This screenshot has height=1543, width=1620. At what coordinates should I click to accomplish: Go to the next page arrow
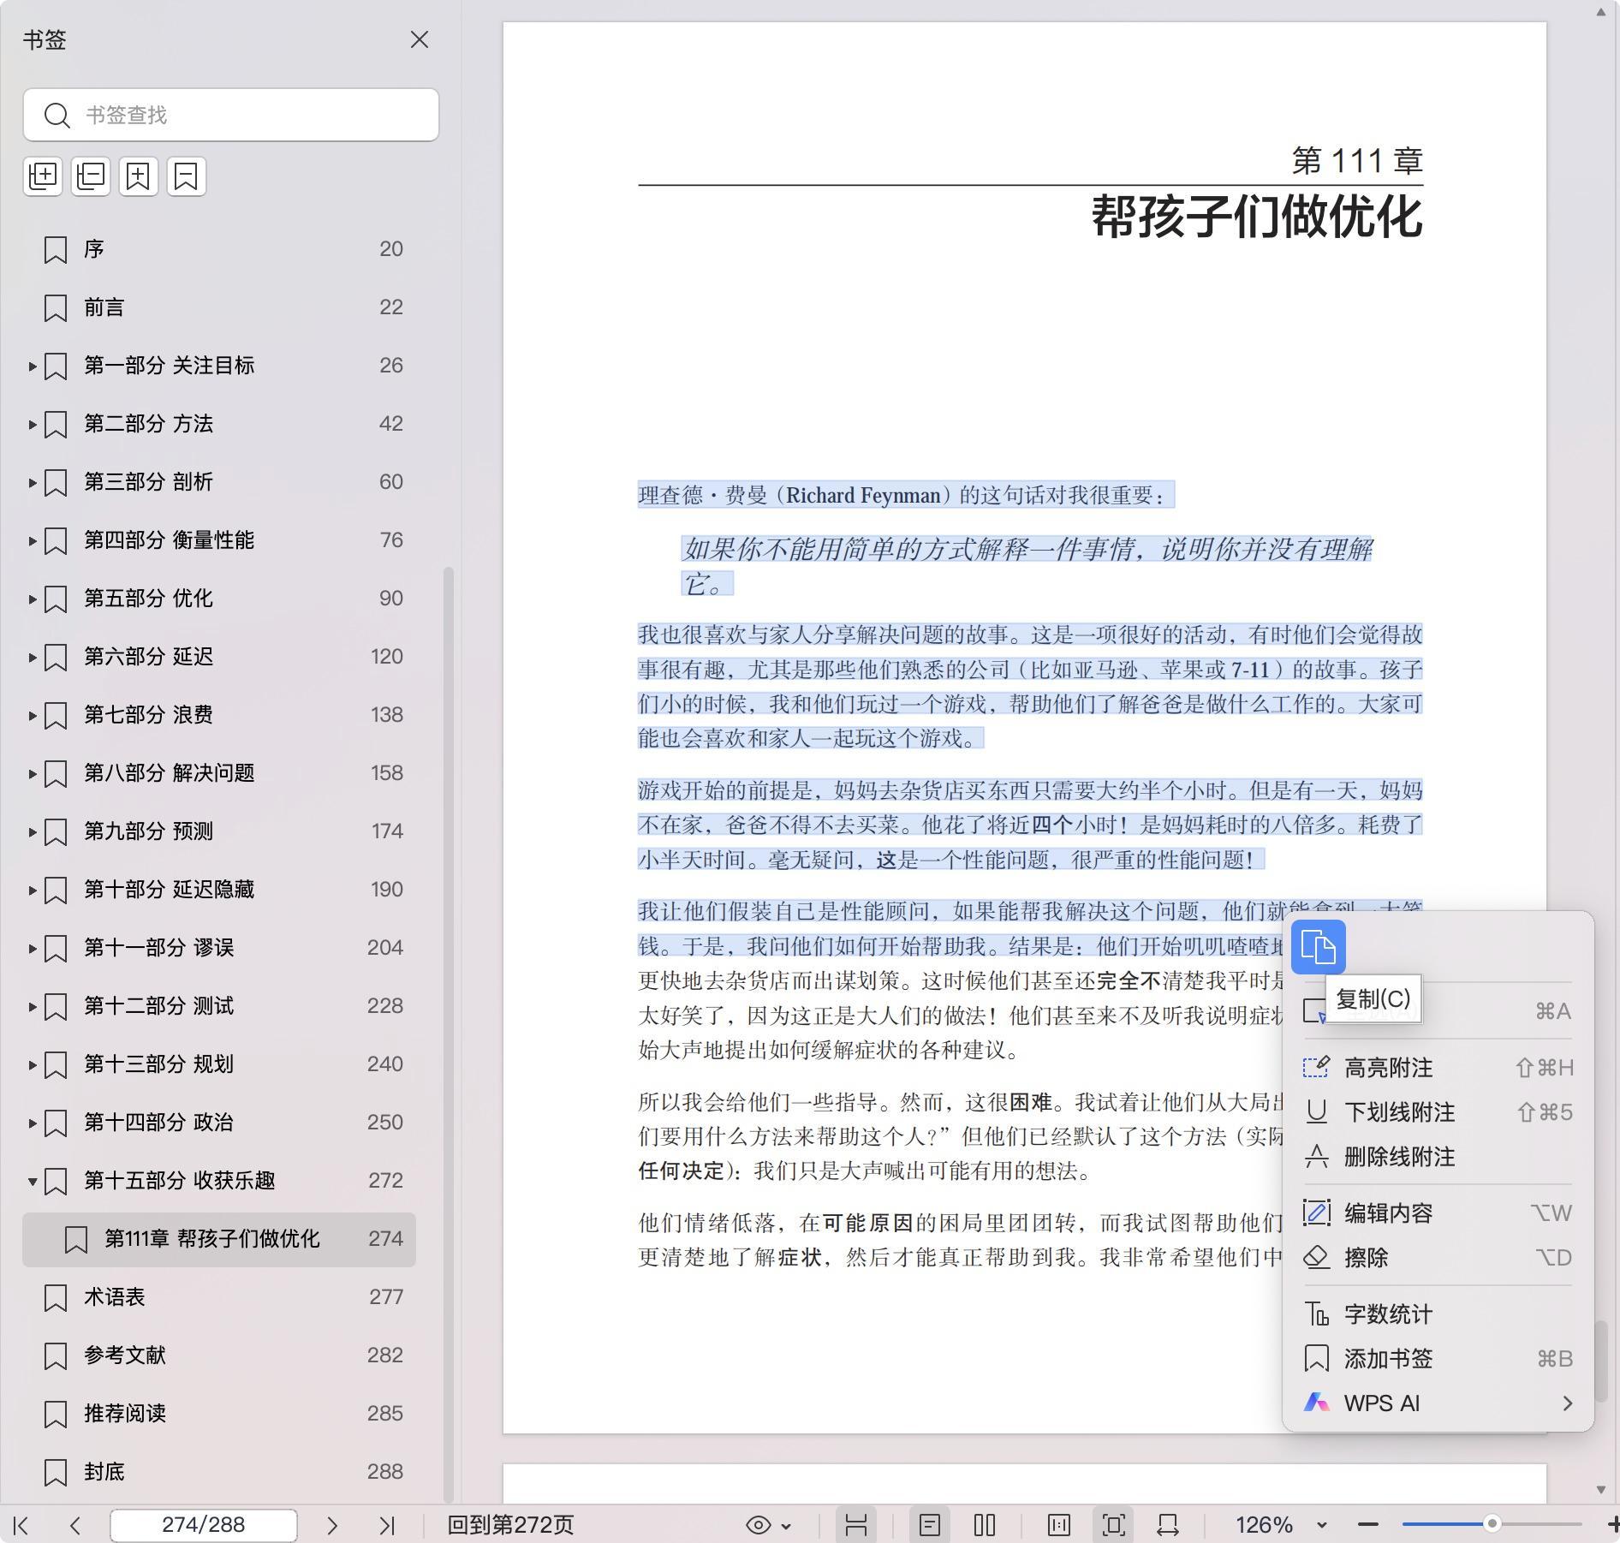click(x=332, y=1525)
